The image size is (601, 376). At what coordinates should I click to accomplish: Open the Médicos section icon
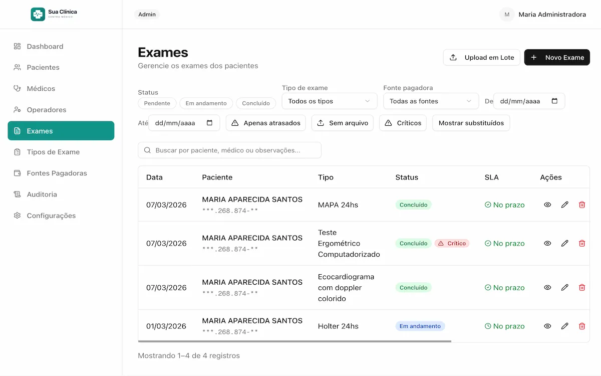point(17,88)
